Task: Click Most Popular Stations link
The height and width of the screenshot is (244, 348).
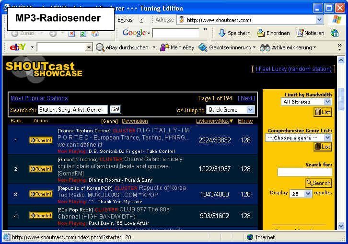Action: [39, 98]
